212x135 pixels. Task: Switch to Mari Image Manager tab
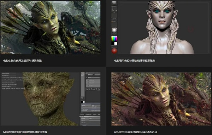[88, 114]
